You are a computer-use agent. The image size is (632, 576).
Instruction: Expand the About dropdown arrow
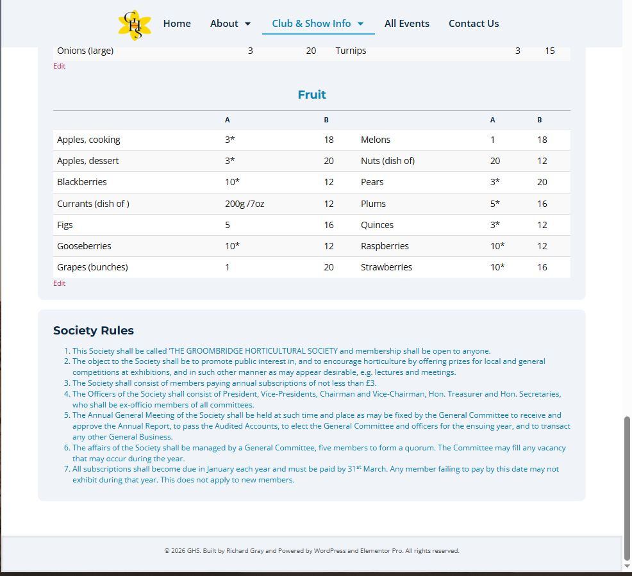pos(248,24)
